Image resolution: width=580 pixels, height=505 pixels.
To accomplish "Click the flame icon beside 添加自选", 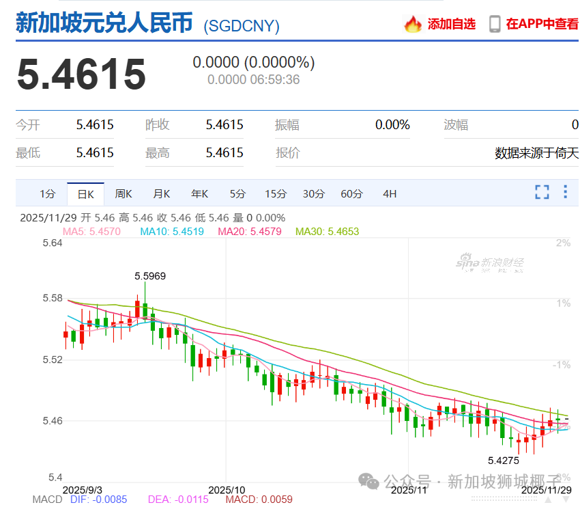I will (x=413, y=24).
